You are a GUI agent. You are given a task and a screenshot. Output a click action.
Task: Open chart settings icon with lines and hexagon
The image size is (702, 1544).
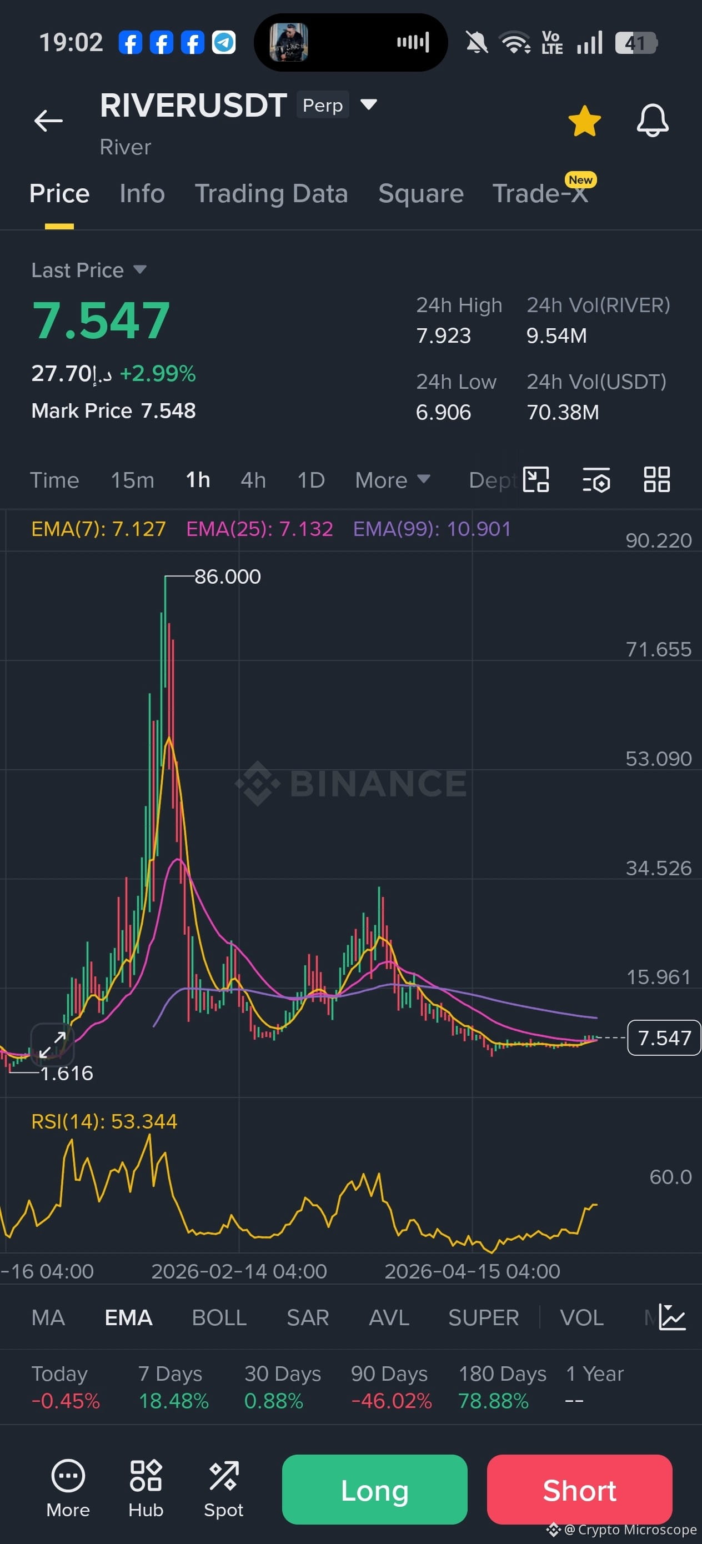[596, 479]
